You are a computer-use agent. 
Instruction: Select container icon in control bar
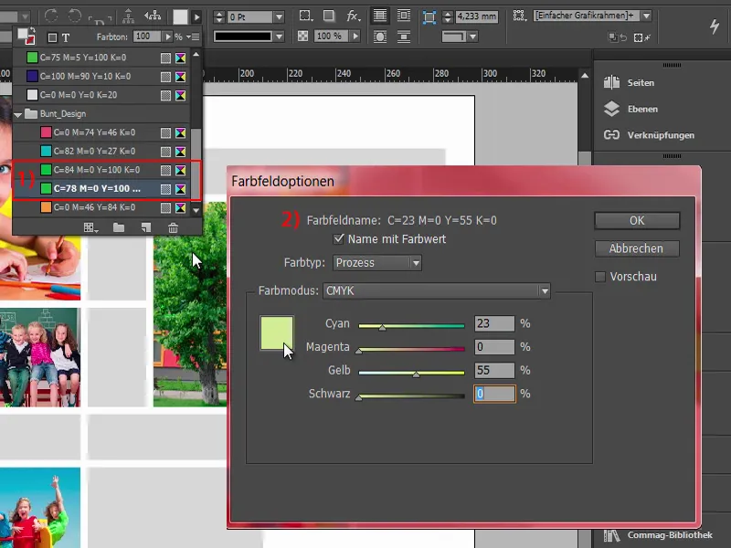(128, 16)
